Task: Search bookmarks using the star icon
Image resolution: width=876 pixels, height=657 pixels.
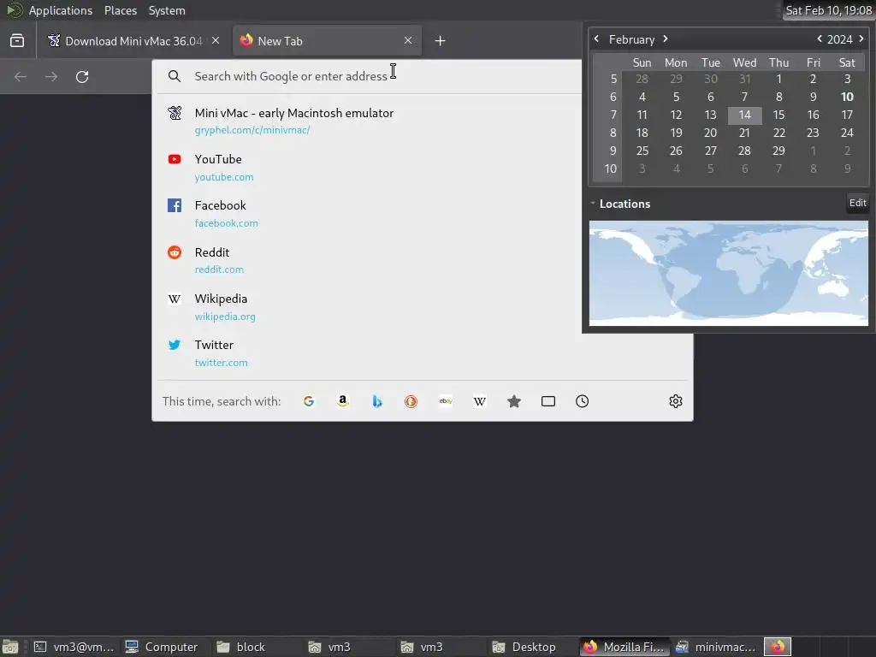Action: click(x=514, y=401)
